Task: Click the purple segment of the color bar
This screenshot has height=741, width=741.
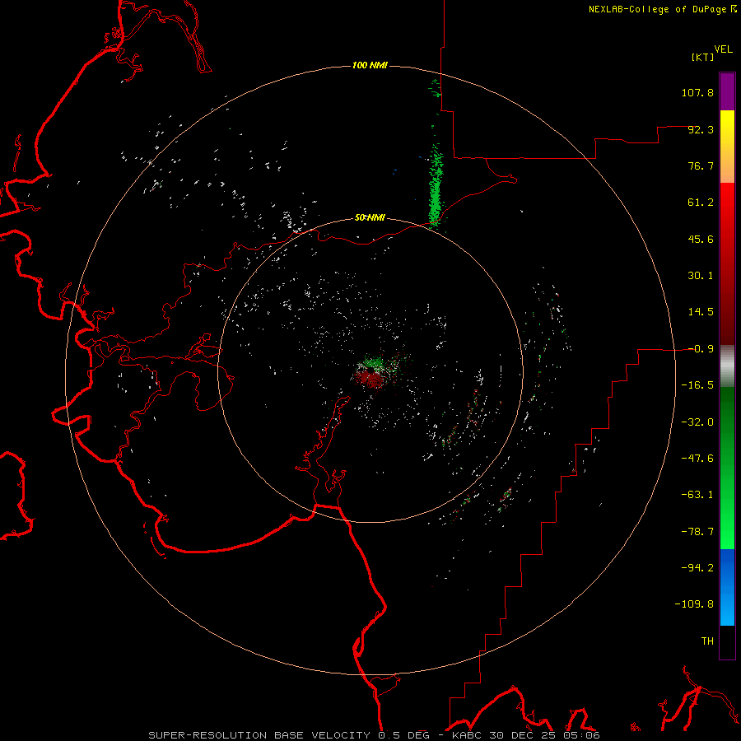Action: click(727, 91)
